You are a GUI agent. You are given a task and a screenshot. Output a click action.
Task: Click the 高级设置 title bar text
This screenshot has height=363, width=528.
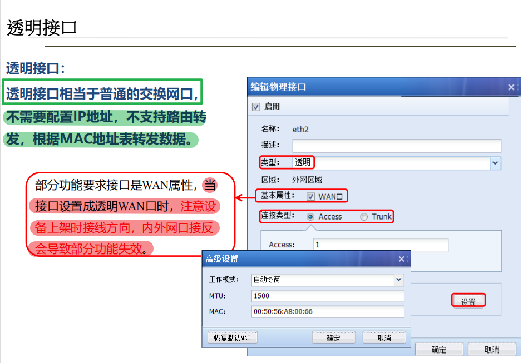pyautogui.click(x=222, y=258)
